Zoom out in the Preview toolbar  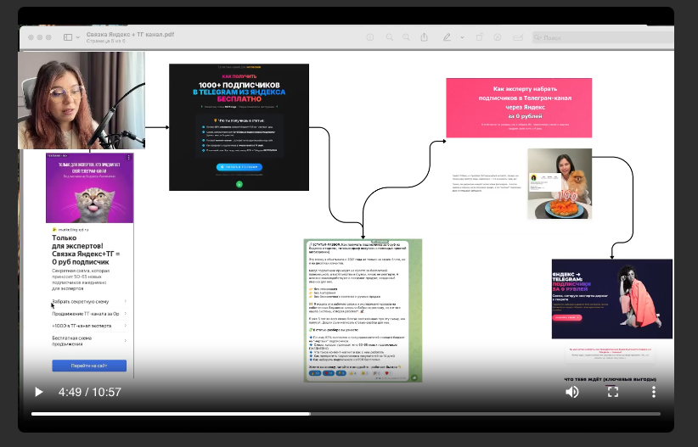point(390,37)
